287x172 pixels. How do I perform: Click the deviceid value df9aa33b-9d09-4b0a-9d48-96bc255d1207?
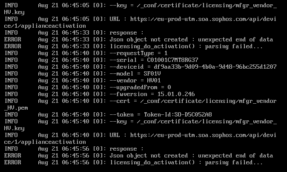point(215,67)
